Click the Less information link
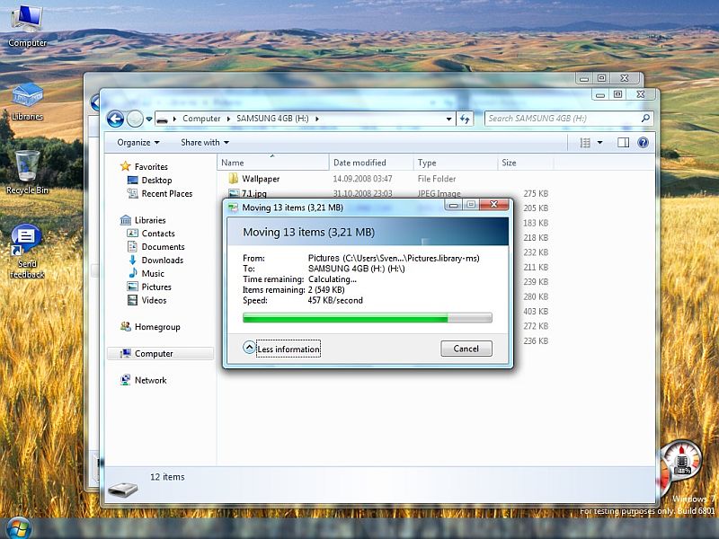The image size is (719, 539). coord(288,349)
